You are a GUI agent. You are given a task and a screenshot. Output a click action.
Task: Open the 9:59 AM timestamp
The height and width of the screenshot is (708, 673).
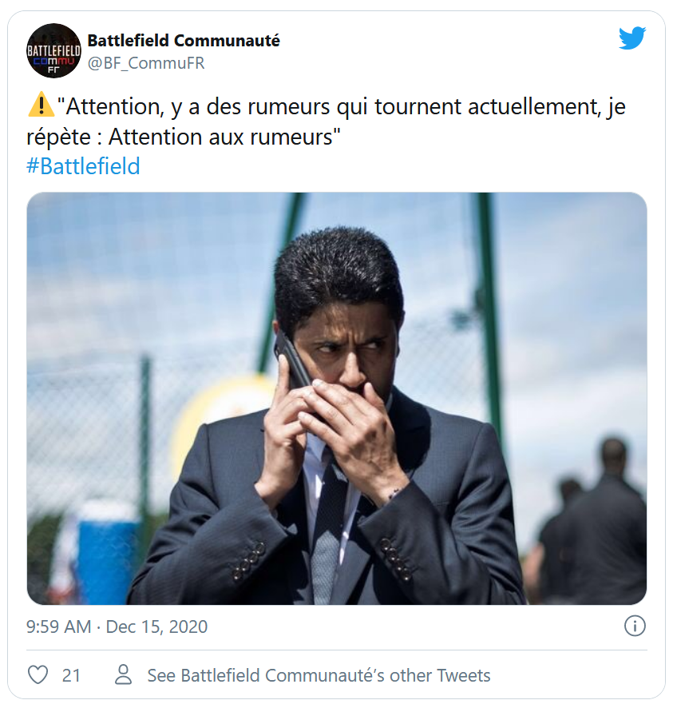[58, 626]
